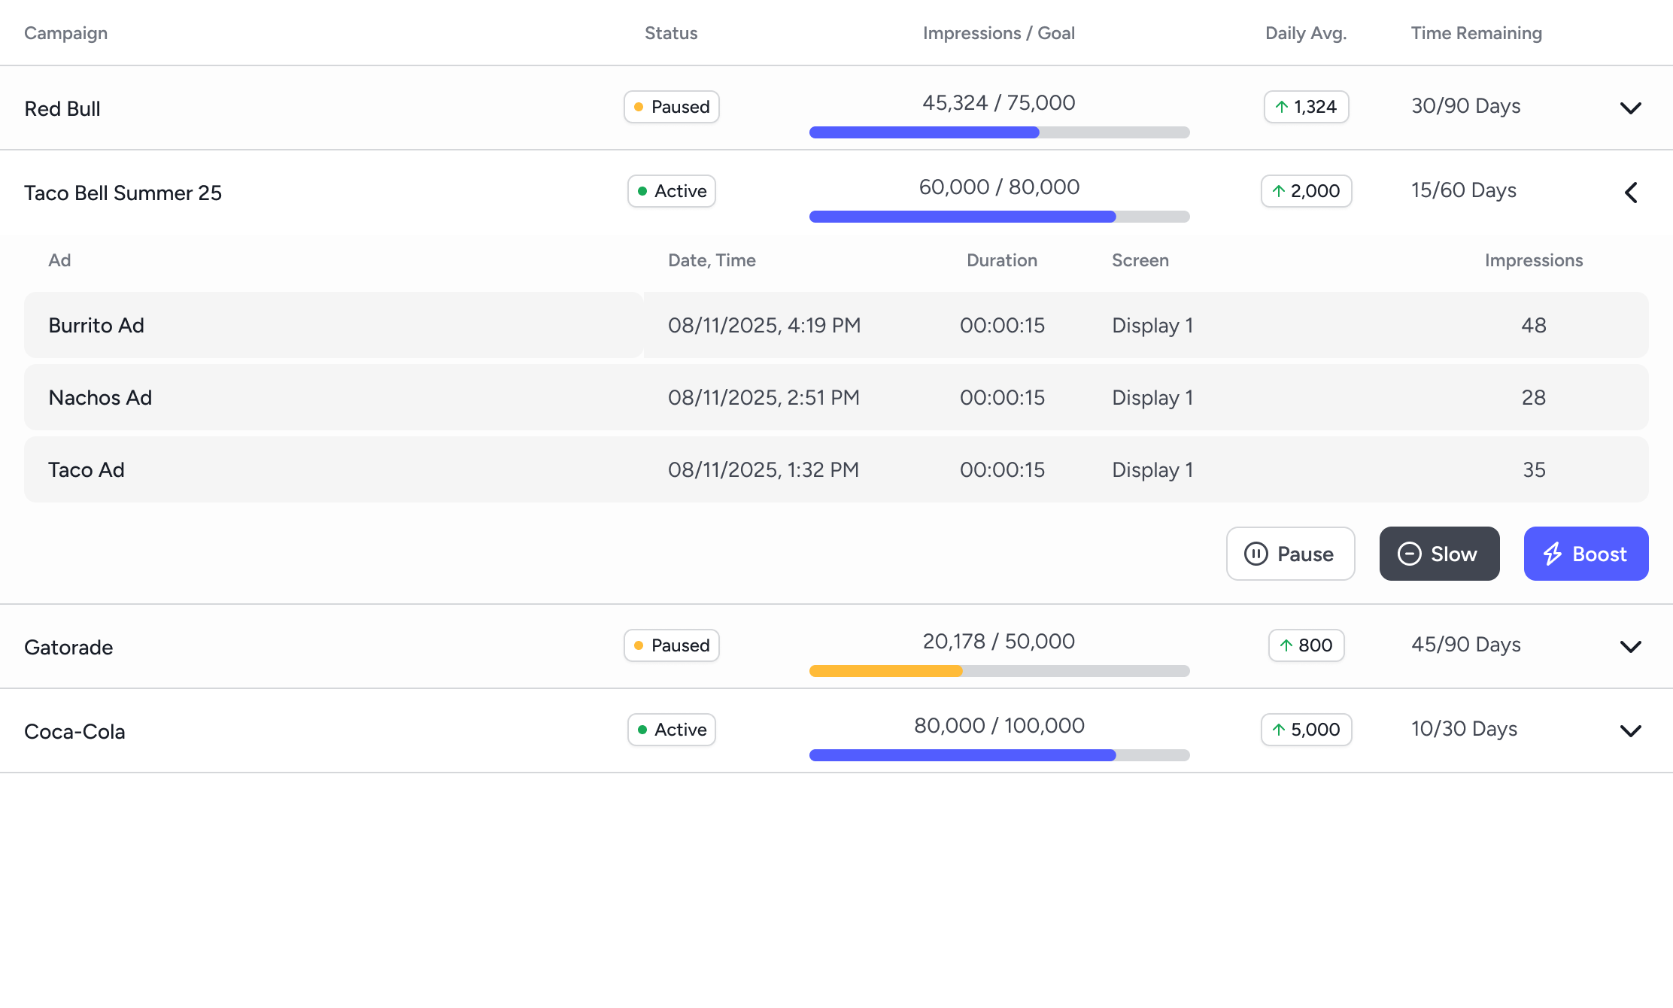Sort by the Impressions column header
The height and width of the screenshot is (1008, 1673).
point(1534,260)
